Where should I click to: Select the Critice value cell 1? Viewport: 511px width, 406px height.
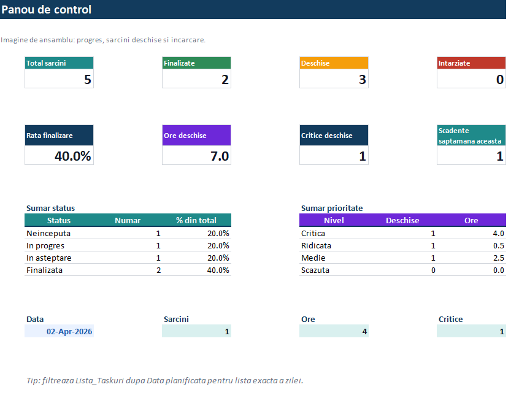pos(471,331)
